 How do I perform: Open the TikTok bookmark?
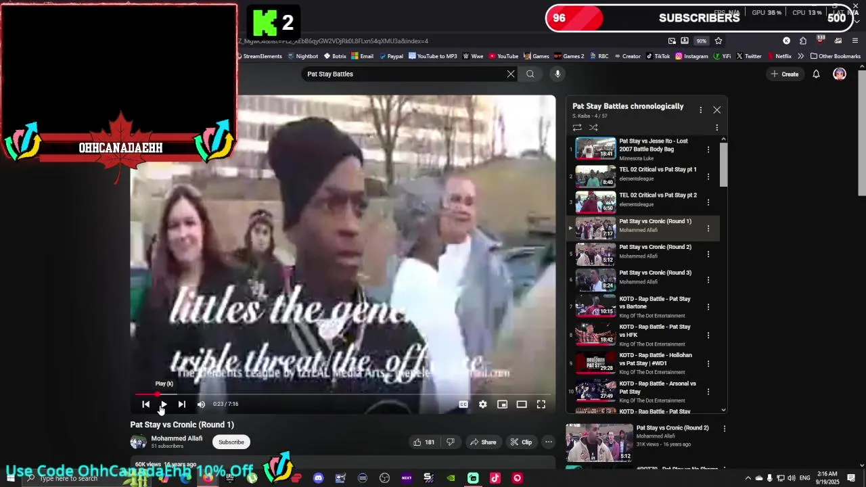658,56
